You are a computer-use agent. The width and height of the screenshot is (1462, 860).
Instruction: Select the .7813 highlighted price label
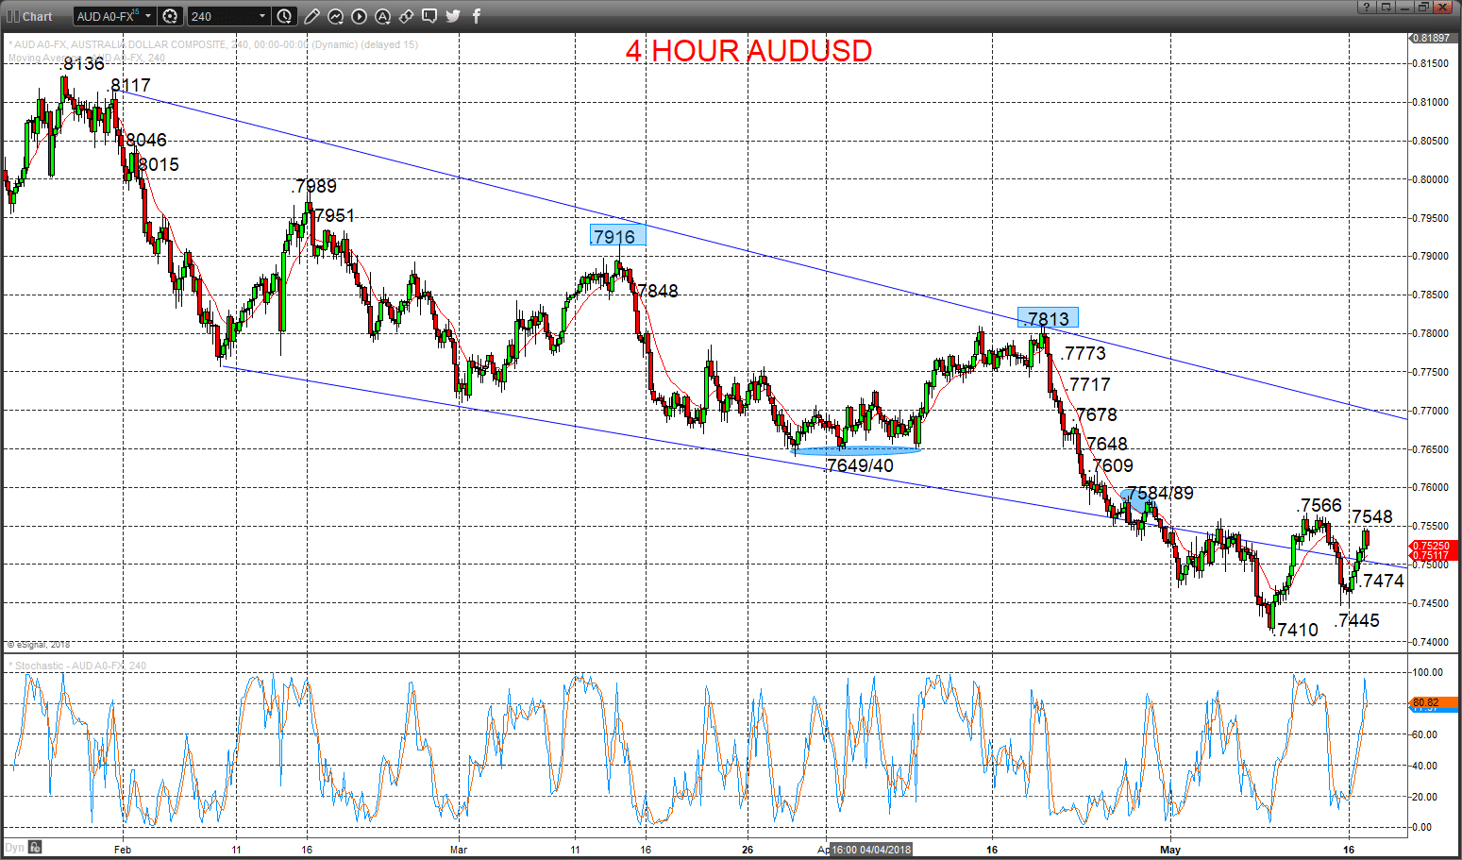[1048, 318]
